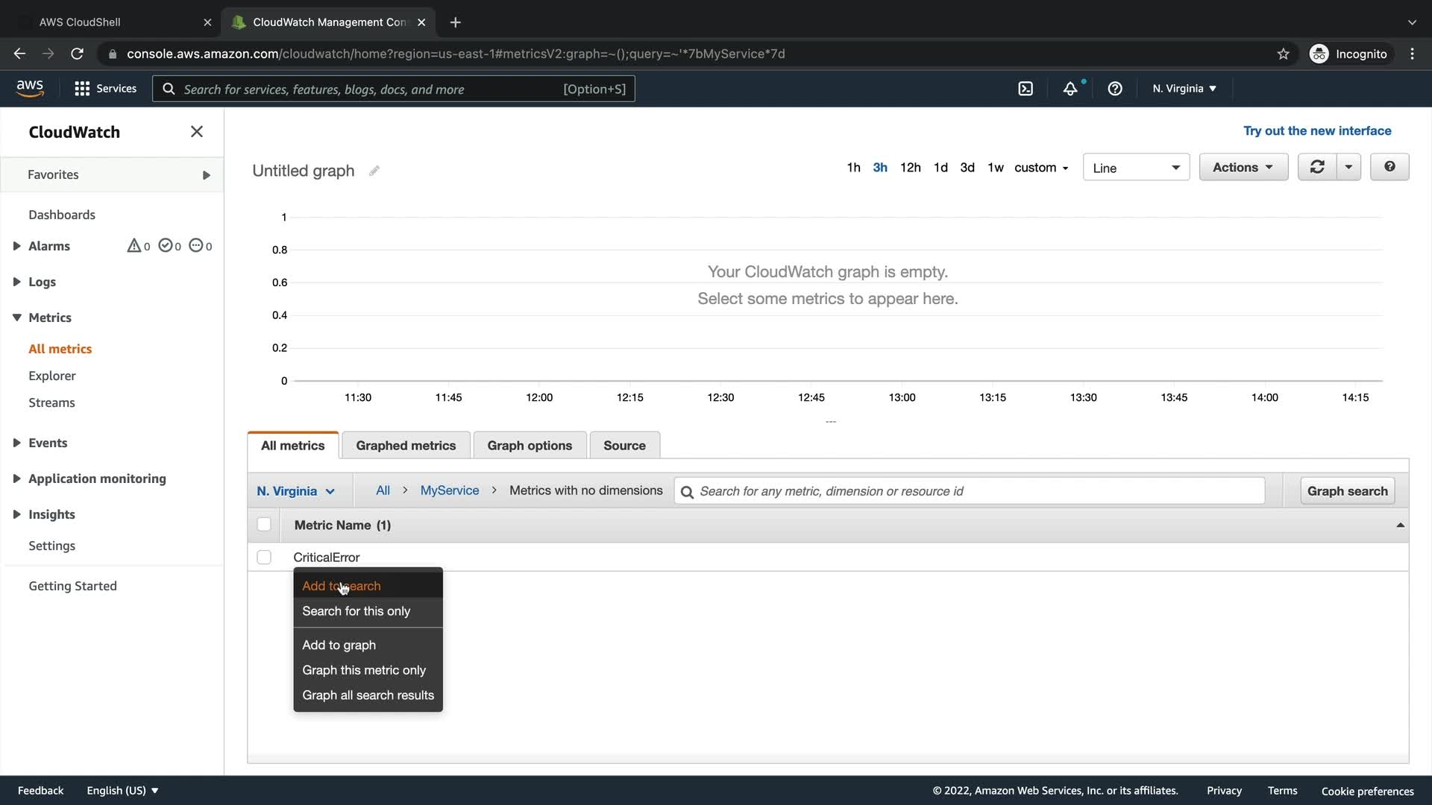Click the AWS help question-mark icon
Image resolution: width=1432 pixels, height=805 pixels.
(1115, 89)
